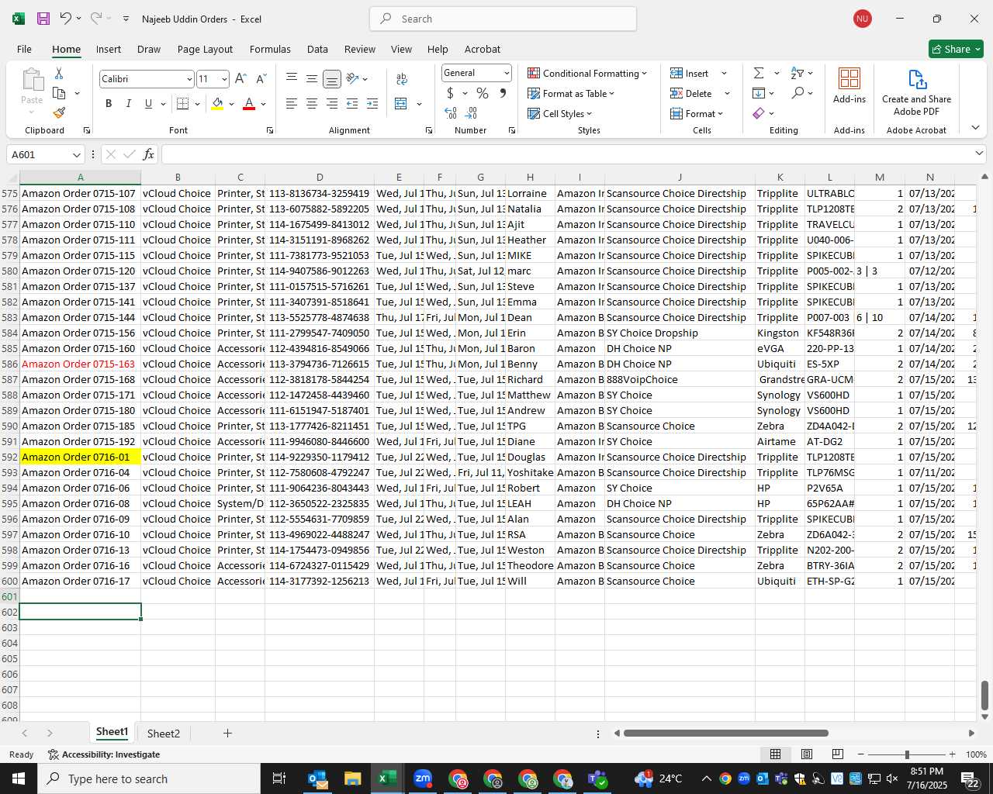The height and width of the screenshot is (794, 993).
Task: Open the Review tab
Action: click(360, 49)
